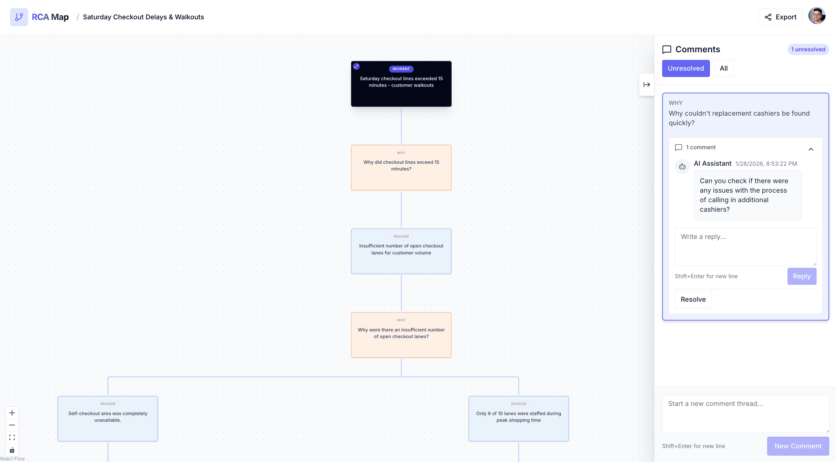Click the Comments panel heading icon
The height and width of the screenshot is (462, 836).
(x=667, y=49)
